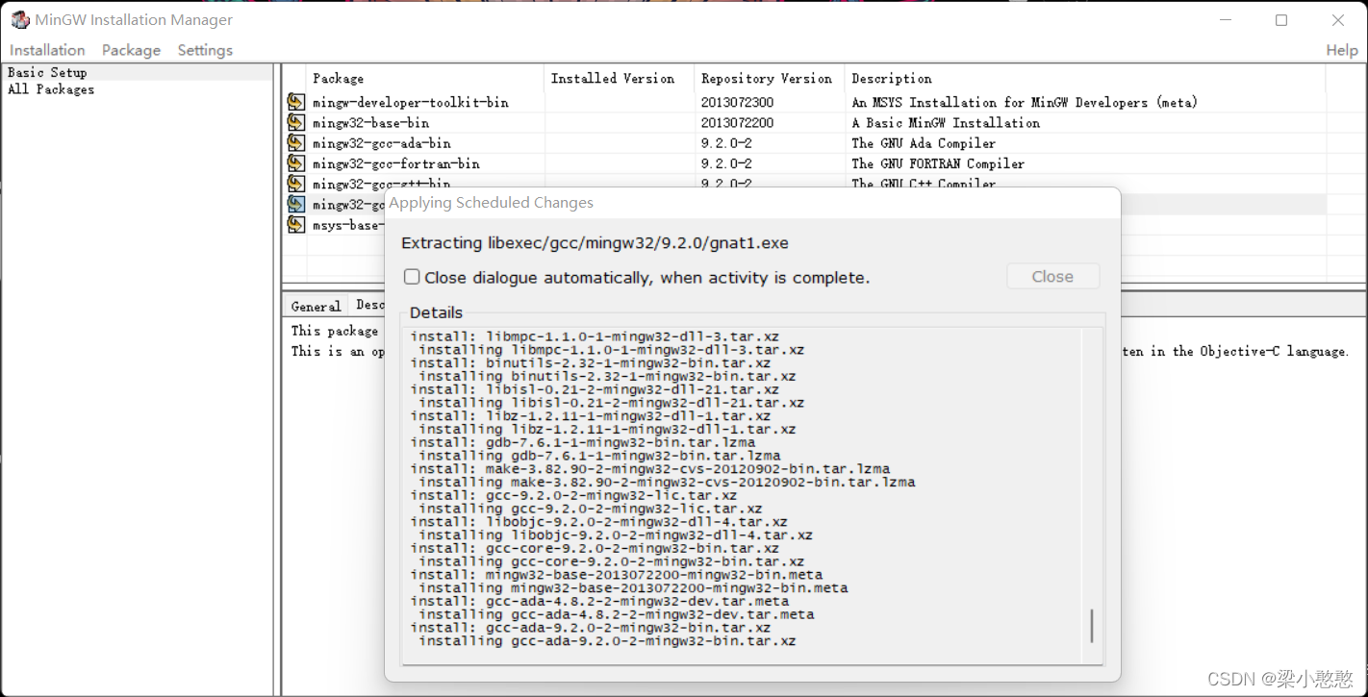This screenshot has height=697, width=1368.
Task: Open the Installation menu
Action: pyautogui.click(x=47, y=50)
